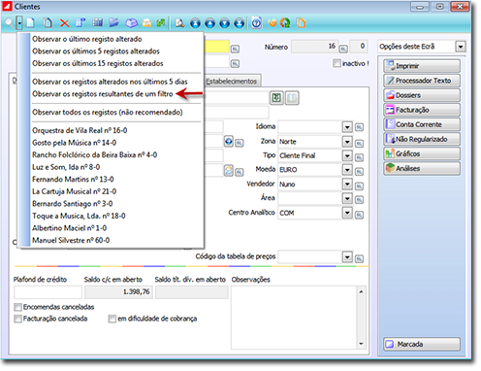Select Observar os últimos 5 registos alterados
Viewport: 481px width, 371px height.
(x=96, y=51)
